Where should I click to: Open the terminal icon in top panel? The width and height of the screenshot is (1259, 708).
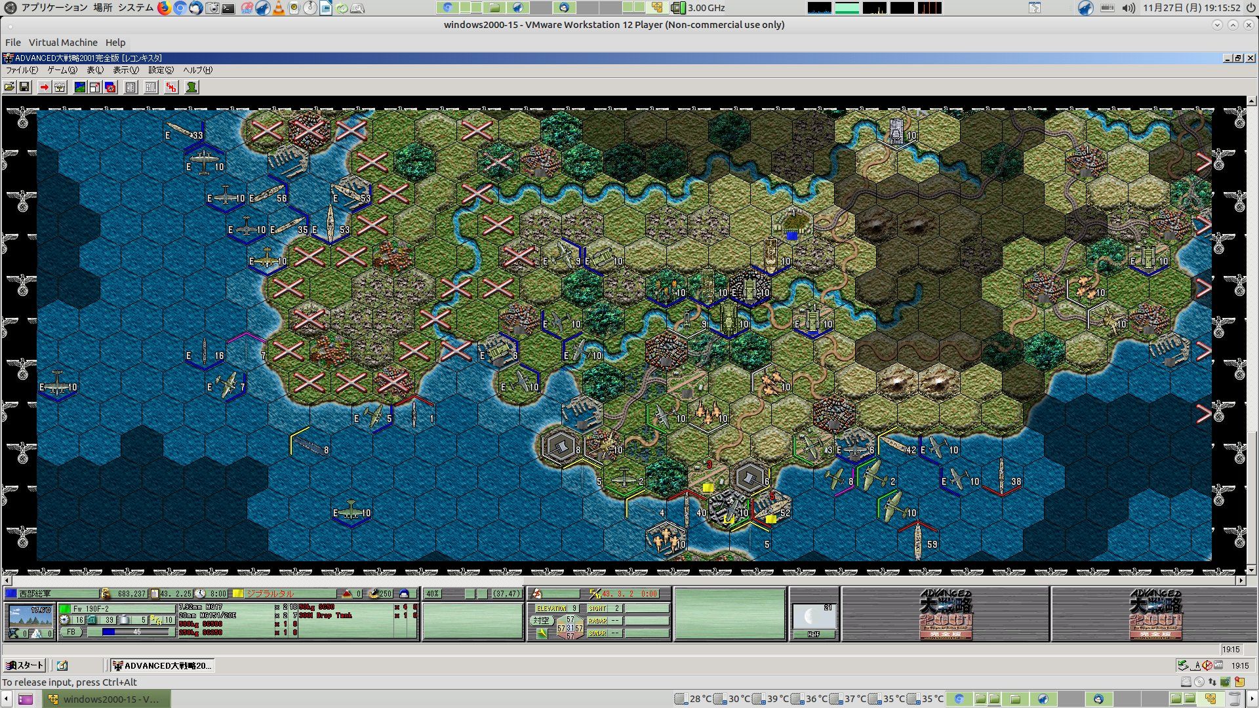(x=228, y=9)
